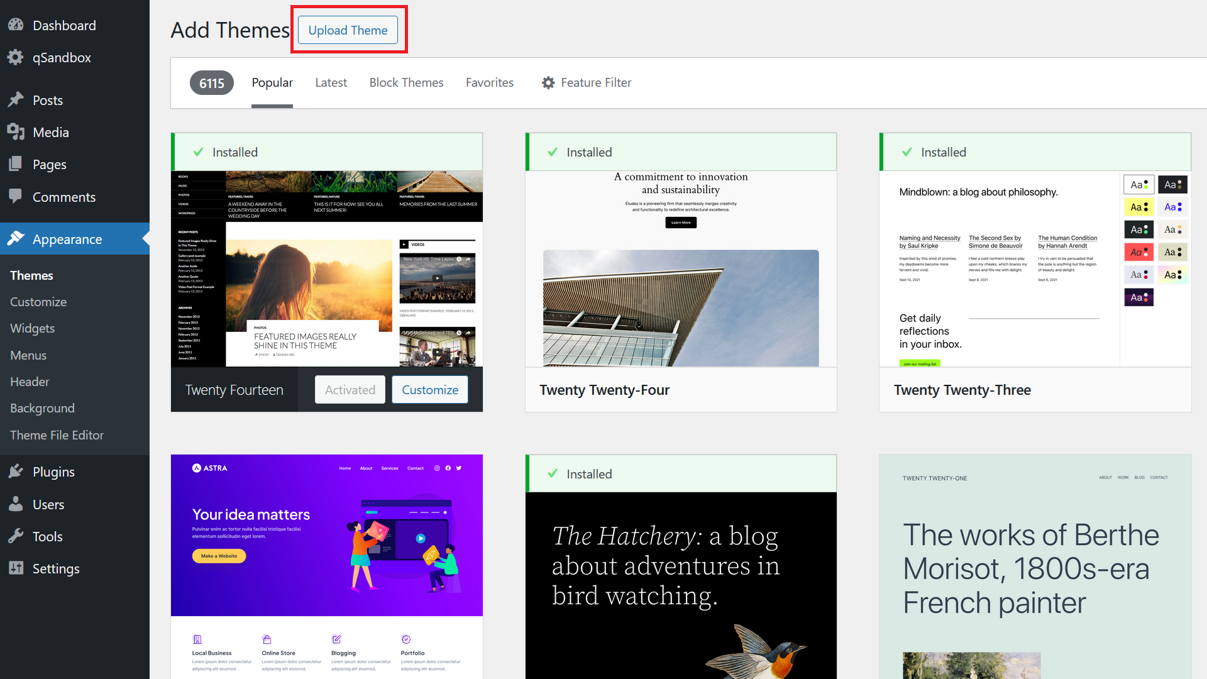Switch to the Latest tab
The image size is (1207, 679).
click(331, 83)
